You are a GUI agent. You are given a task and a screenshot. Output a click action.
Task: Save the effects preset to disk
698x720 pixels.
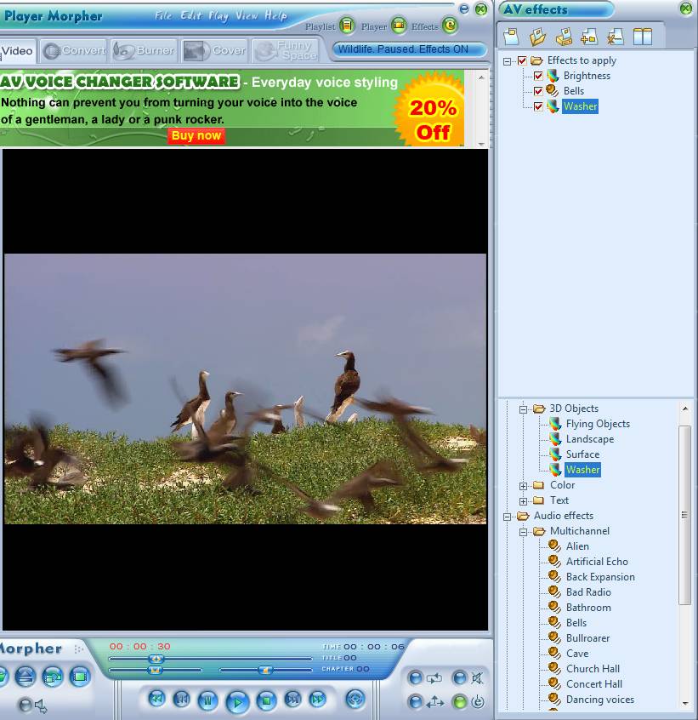[564, 37]
